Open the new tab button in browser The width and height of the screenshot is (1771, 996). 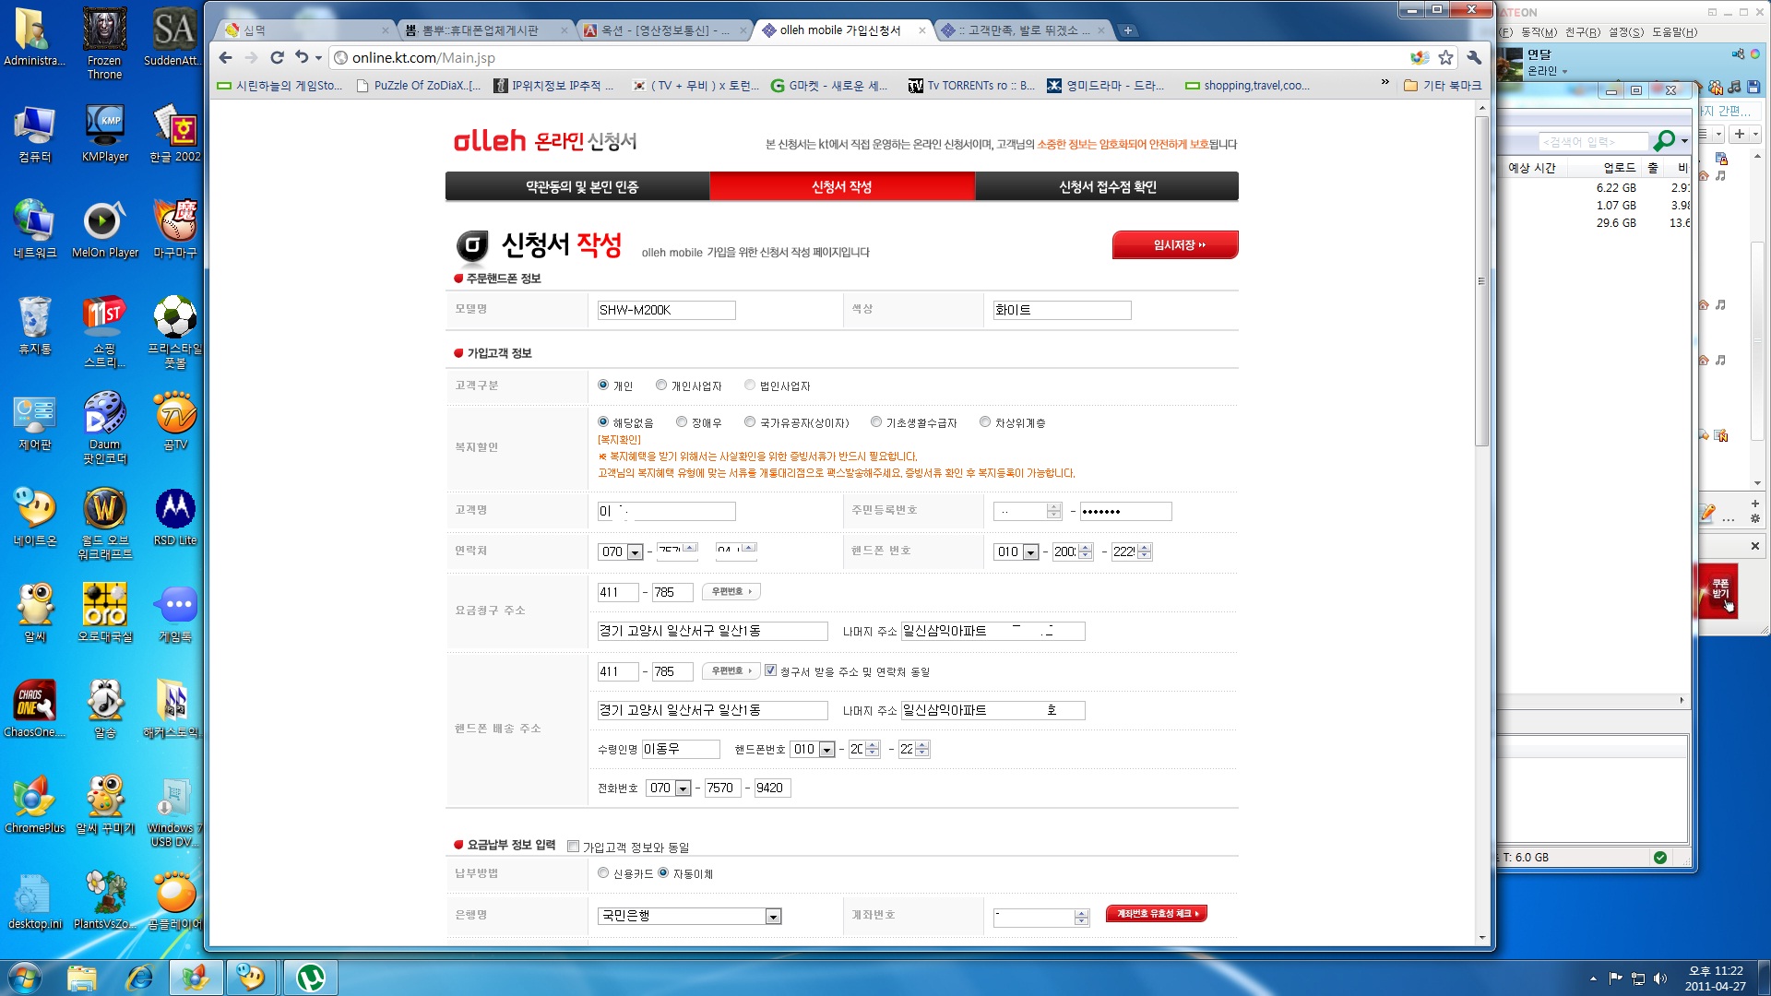click(1127, 30)
